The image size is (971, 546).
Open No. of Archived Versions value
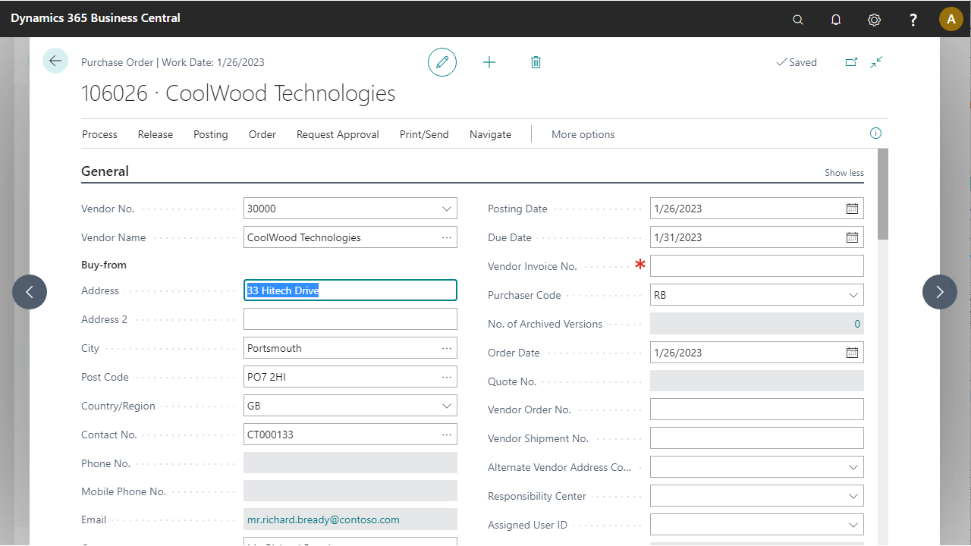(857, 324)
